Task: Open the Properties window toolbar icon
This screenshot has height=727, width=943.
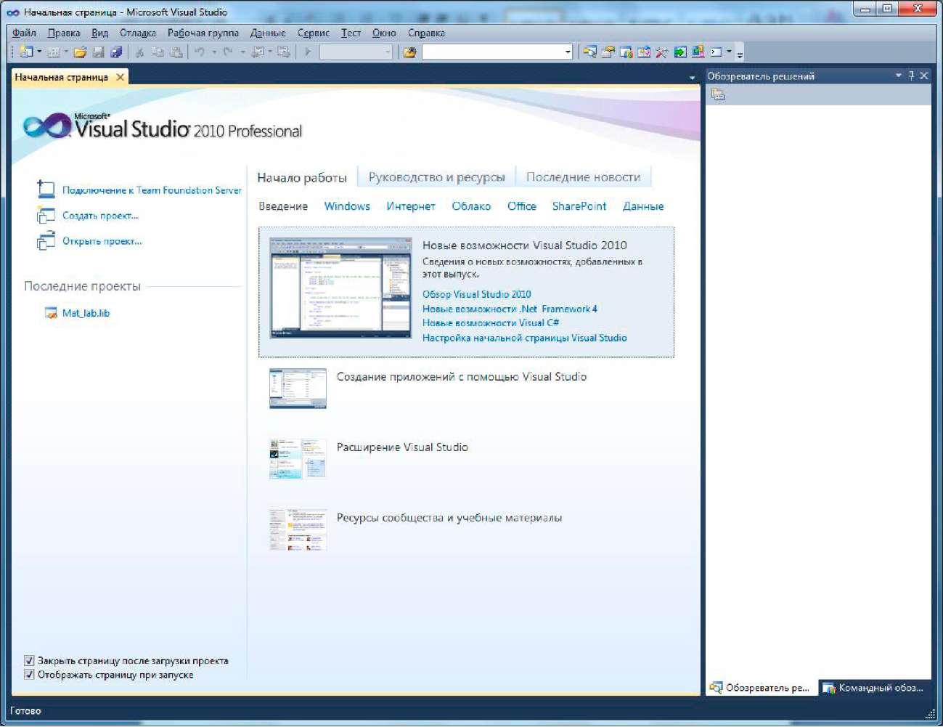Action: (x=608, y=52)
